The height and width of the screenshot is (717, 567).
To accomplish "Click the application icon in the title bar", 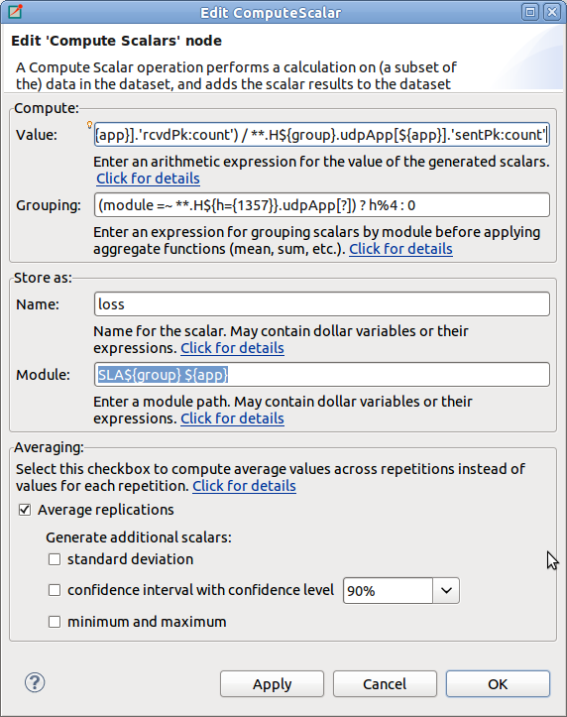I will click(15, 11).
